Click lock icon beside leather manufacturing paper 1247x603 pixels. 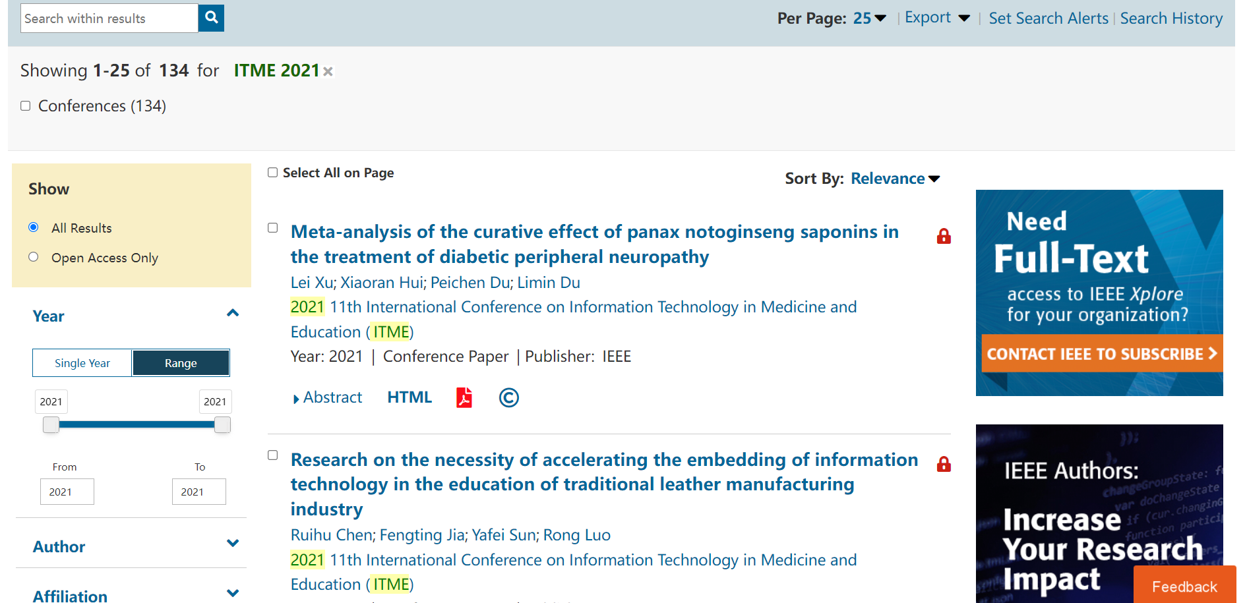point(944,464)
